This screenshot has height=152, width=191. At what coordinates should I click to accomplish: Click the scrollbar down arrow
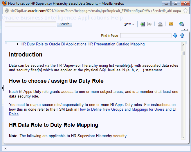[183, 137]
